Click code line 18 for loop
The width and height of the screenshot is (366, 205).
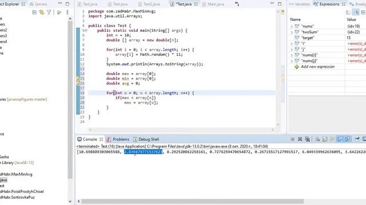pos(150,93)
